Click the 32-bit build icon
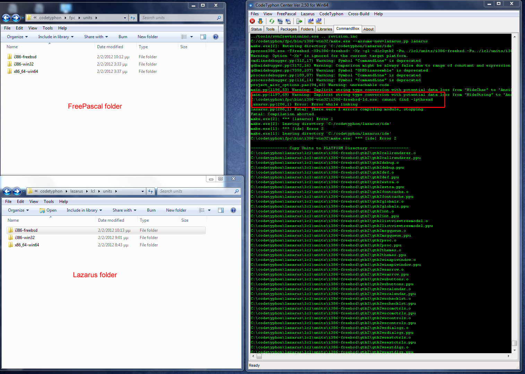Screen dimensions: 525x374 pyautogui.click(x=319, y=21)
